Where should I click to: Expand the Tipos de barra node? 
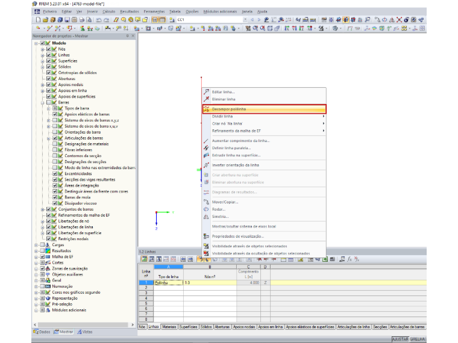(48, 108)
